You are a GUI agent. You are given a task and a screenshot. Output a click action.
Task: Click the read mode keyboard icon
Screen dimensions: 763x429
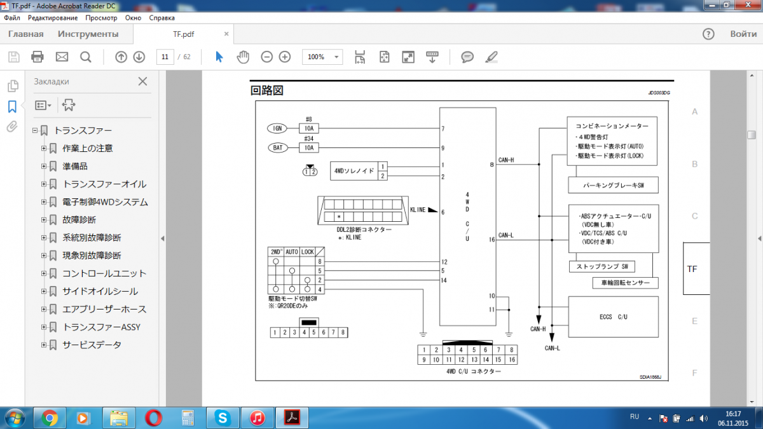point(432,57)
